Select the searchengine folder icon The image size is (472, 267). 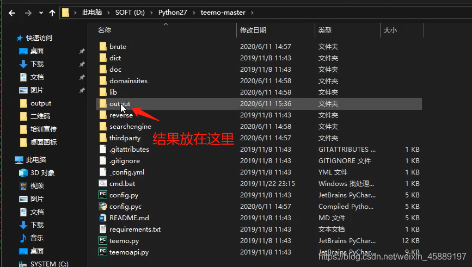click(103, 126)
